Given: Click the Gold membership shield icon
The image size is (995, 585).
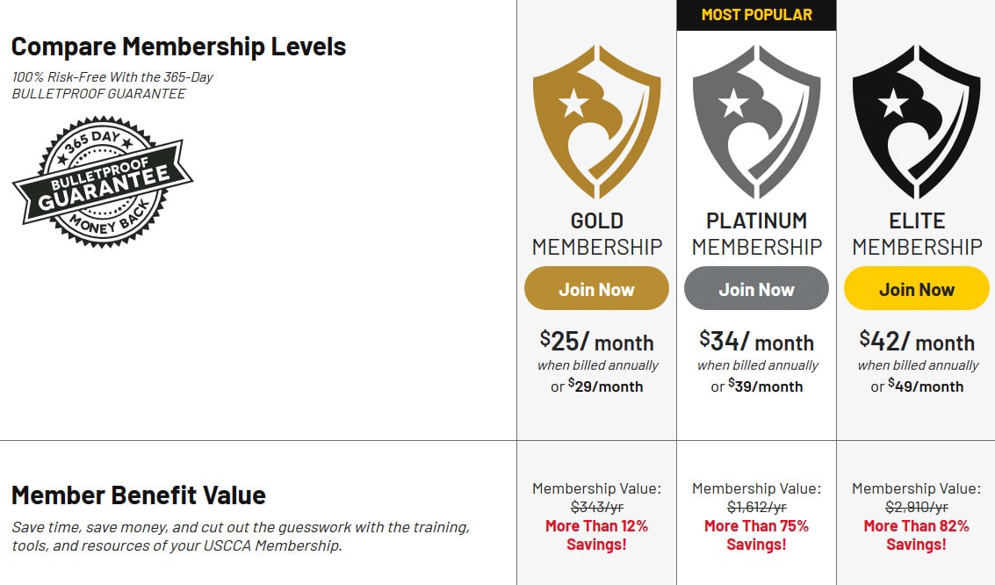Looking at the screenshot, I should tap(596, 121).
